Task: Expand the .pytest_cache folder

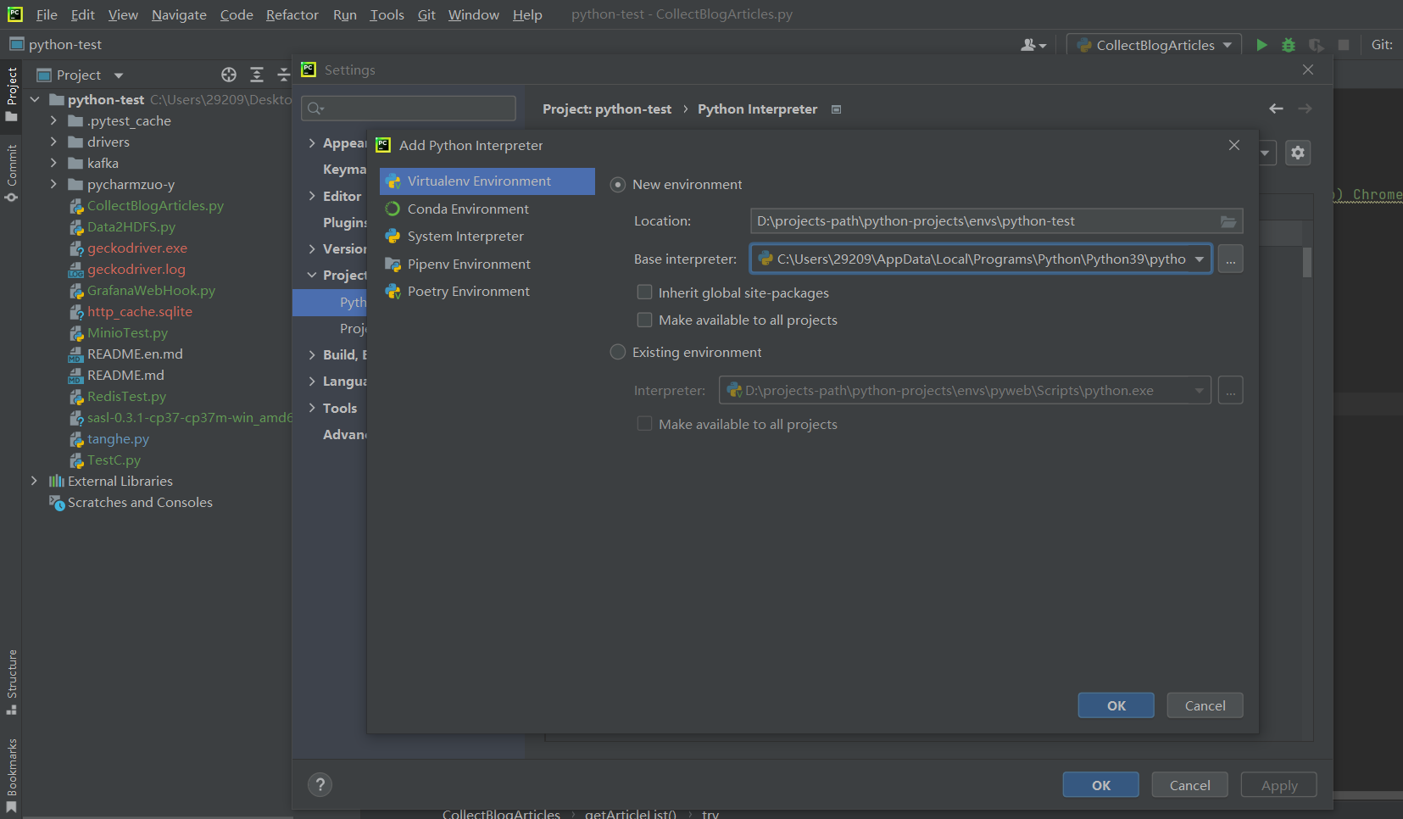Action: pos(53,120)
